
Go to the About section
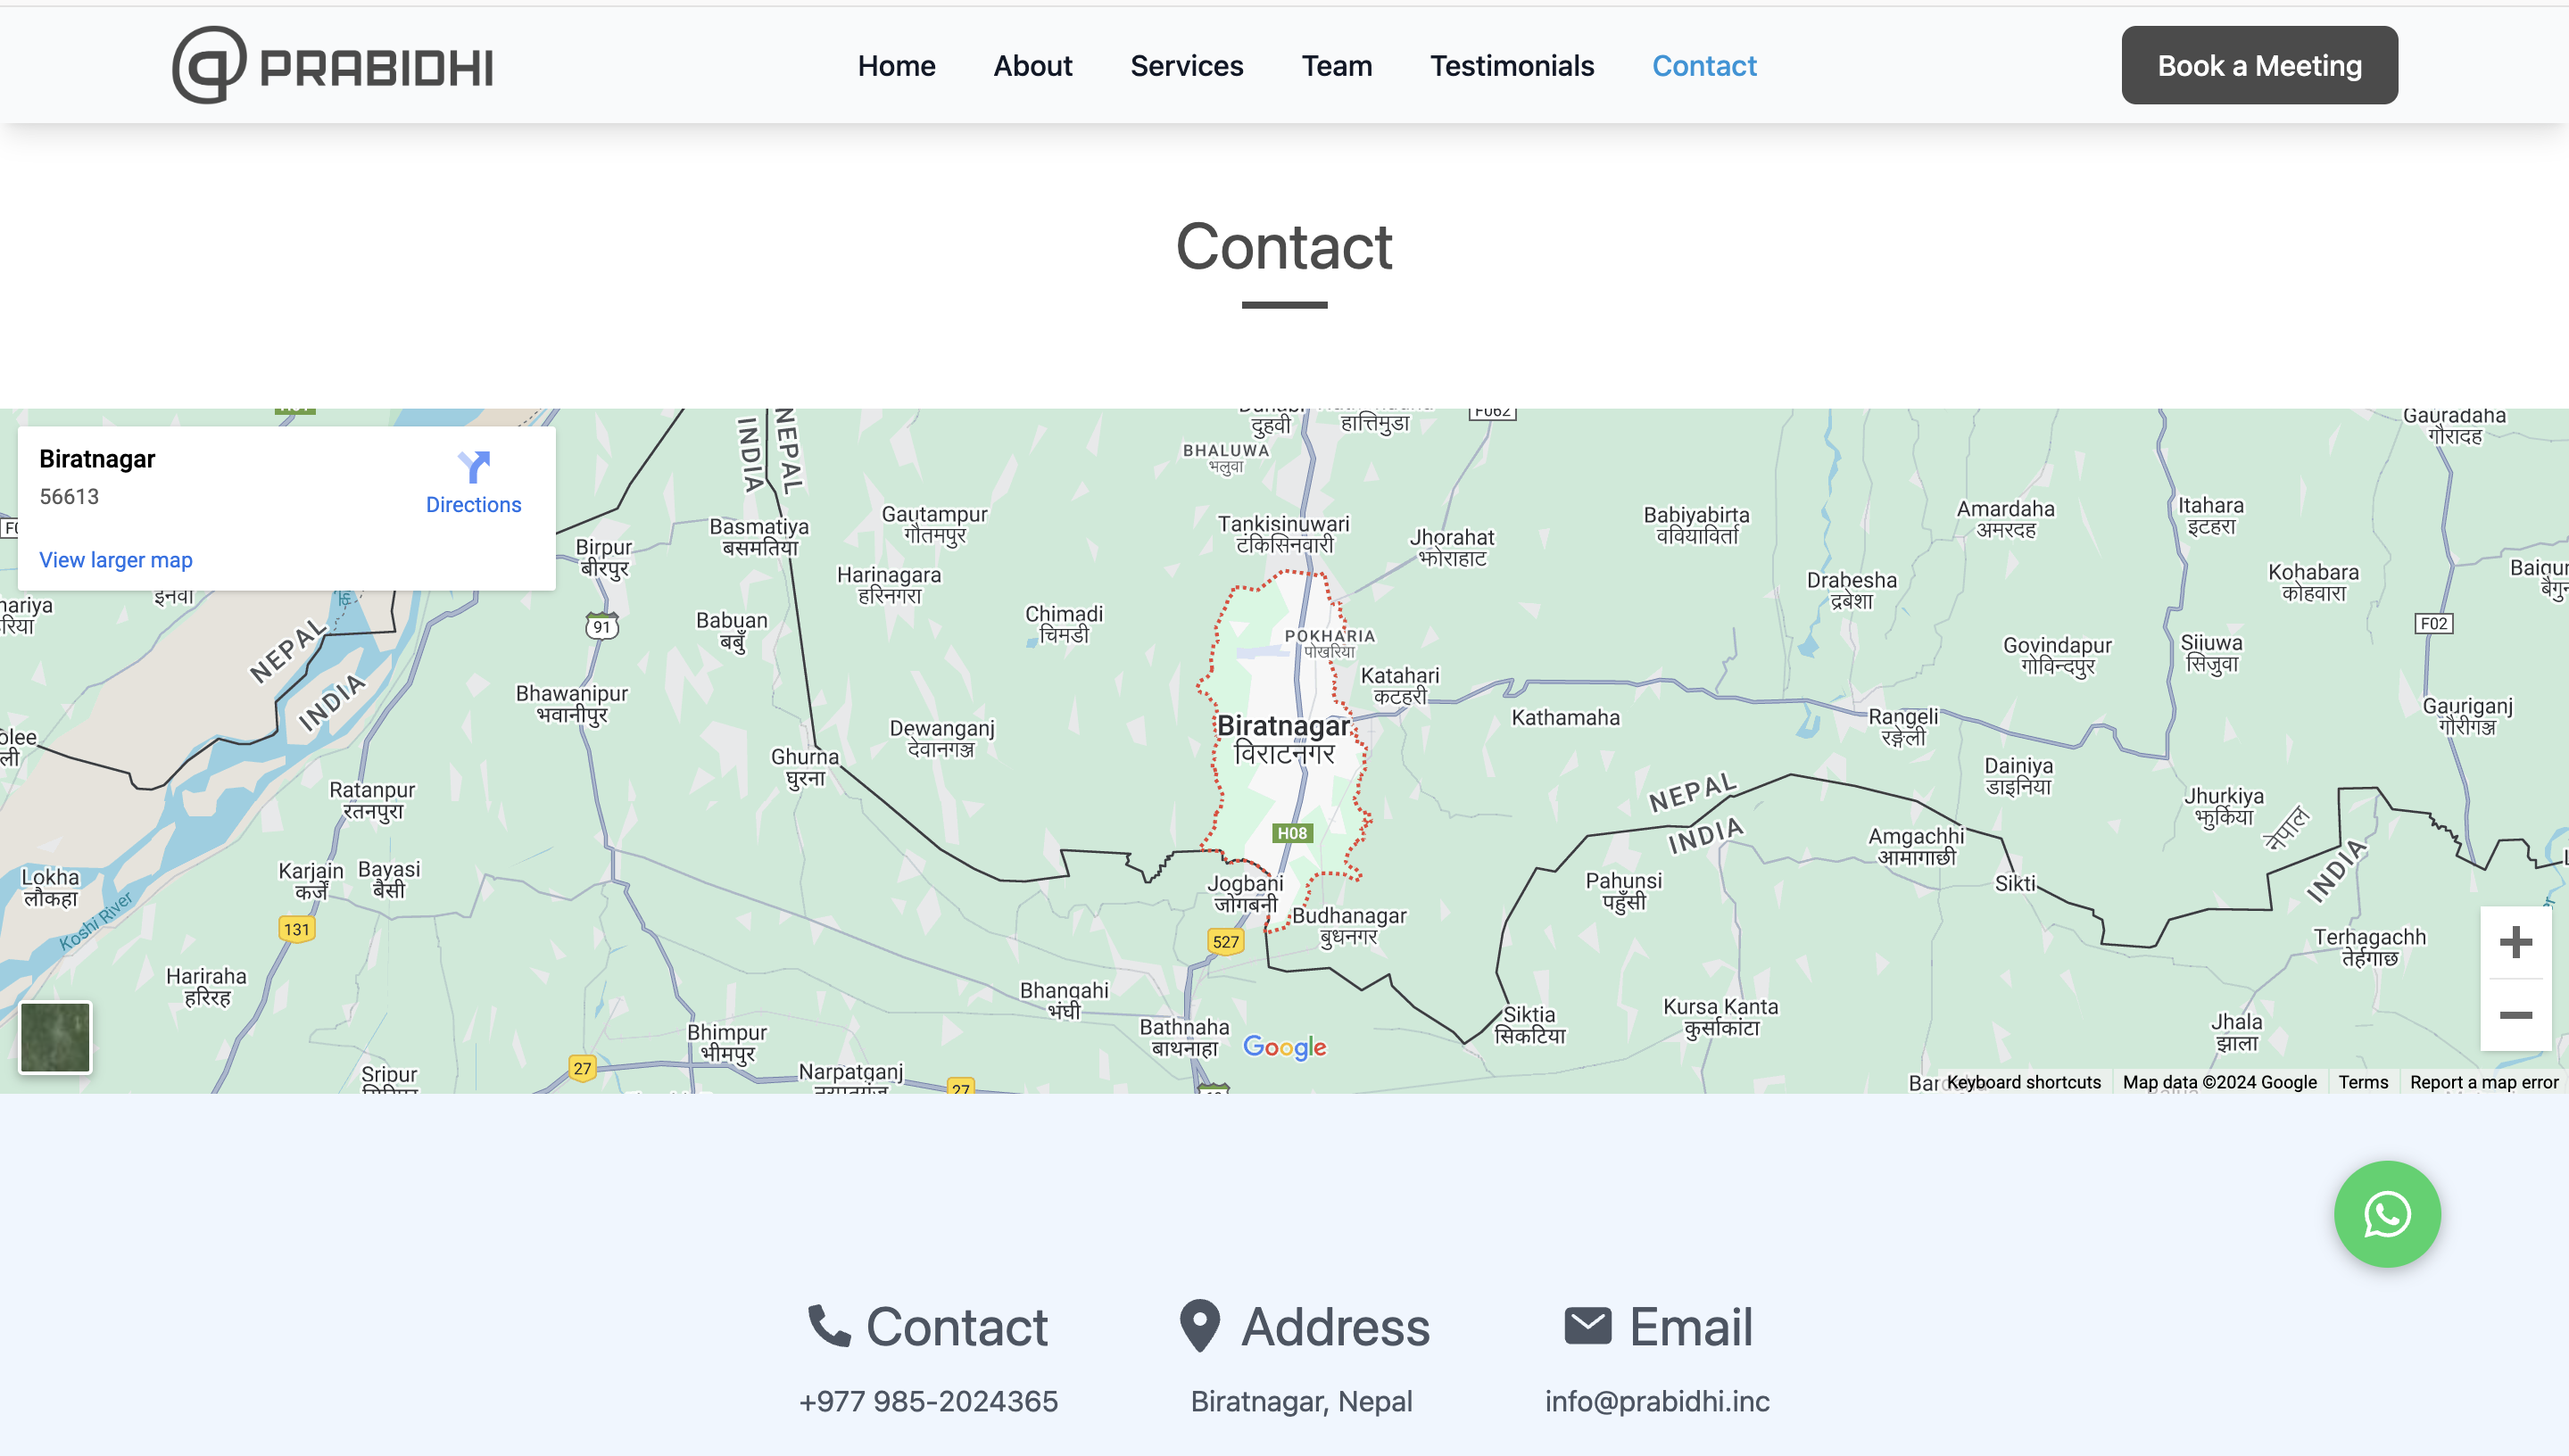point(1032,66)
